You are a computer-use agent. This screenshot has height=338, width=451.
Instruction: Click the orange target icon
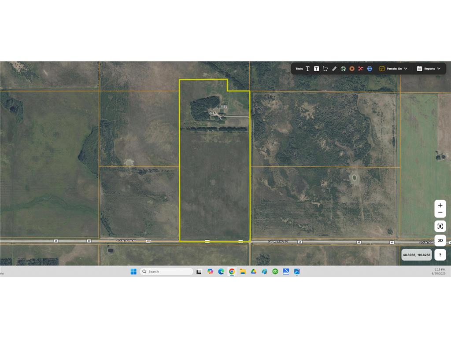pos(352,69)
